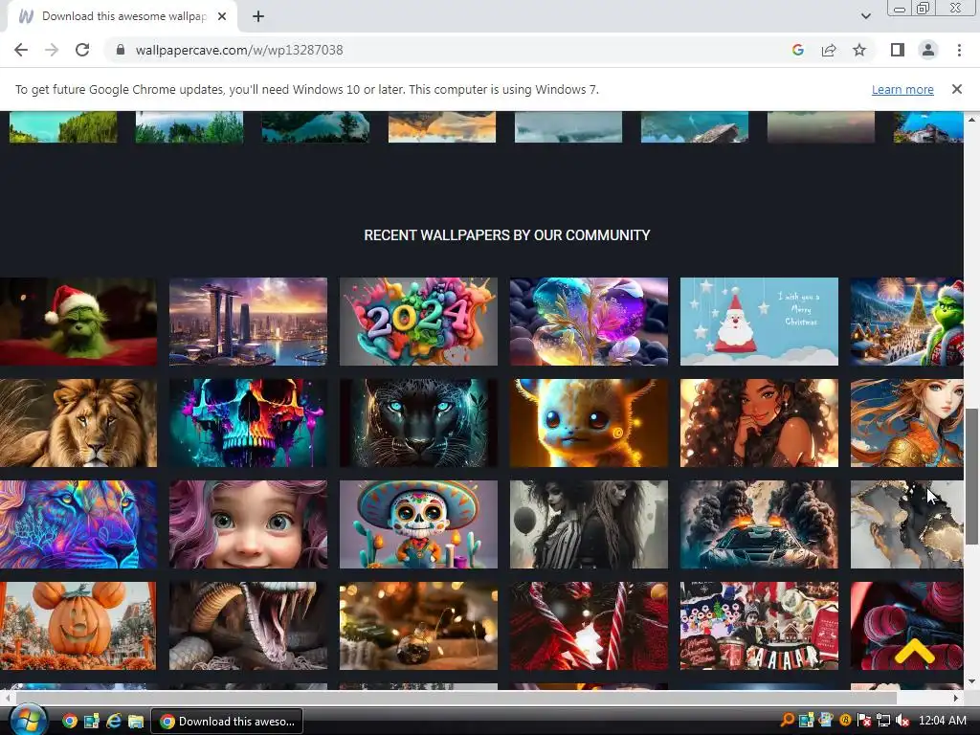Click the page scrollbar's up arrow
The height and width of the screenshot is (735, 980).
pyautogui.click(x=972, y=120)
